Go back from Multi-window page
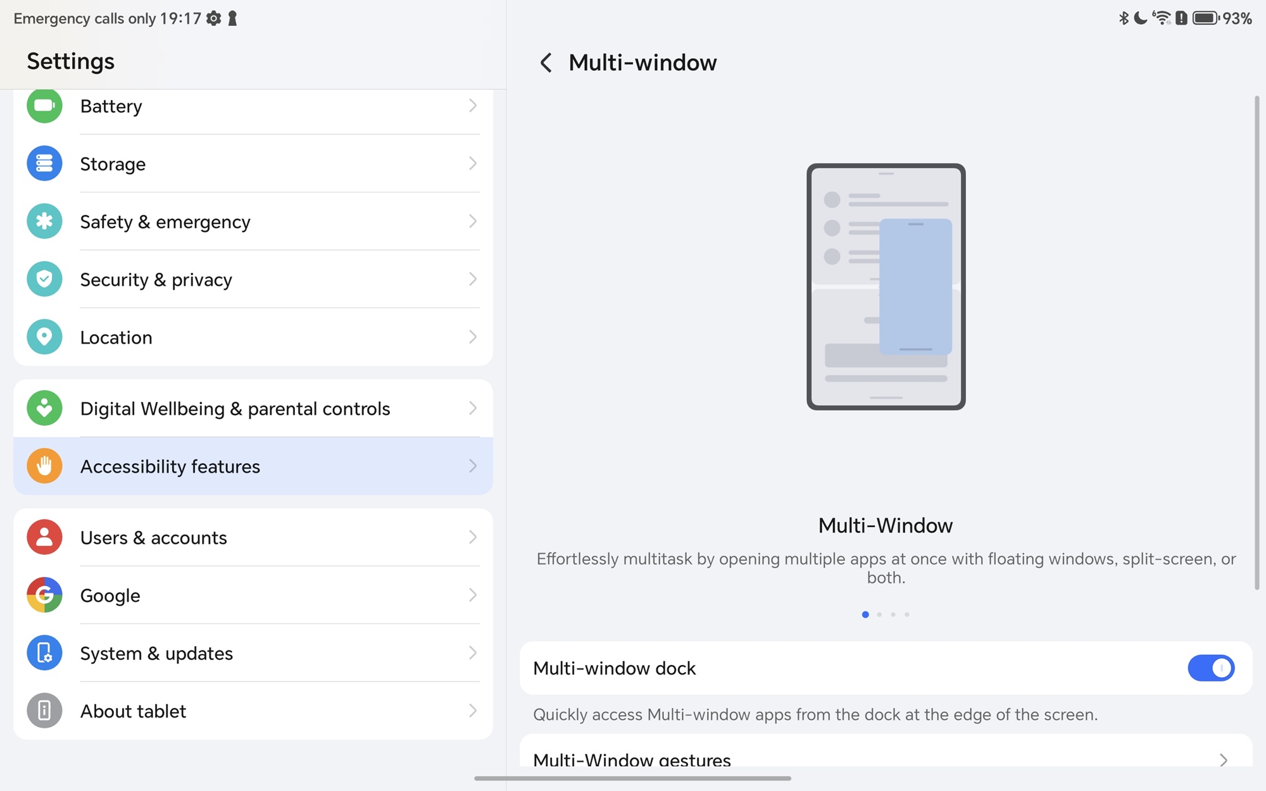This screenshot has height=791, width=1266. 546,63
